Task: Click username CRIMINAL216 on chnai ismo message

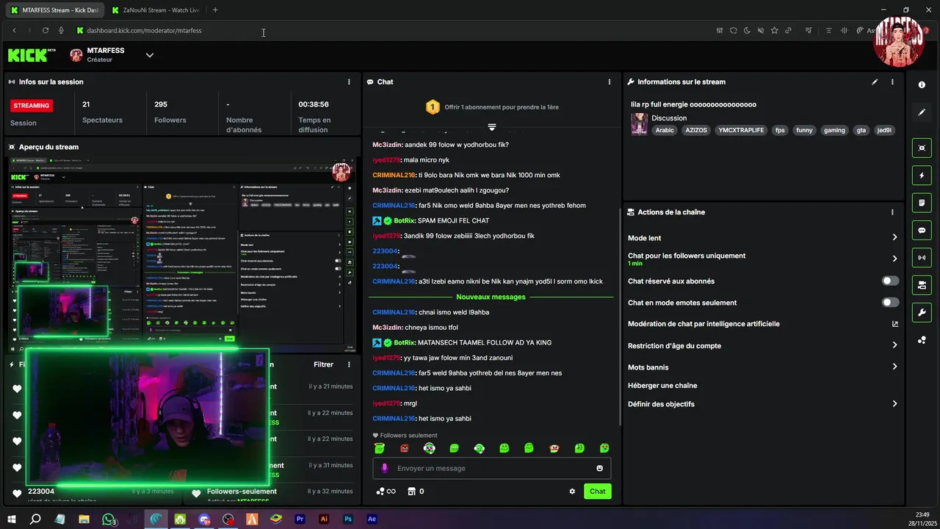Action: pyautogui.click(x=394, y=312)
